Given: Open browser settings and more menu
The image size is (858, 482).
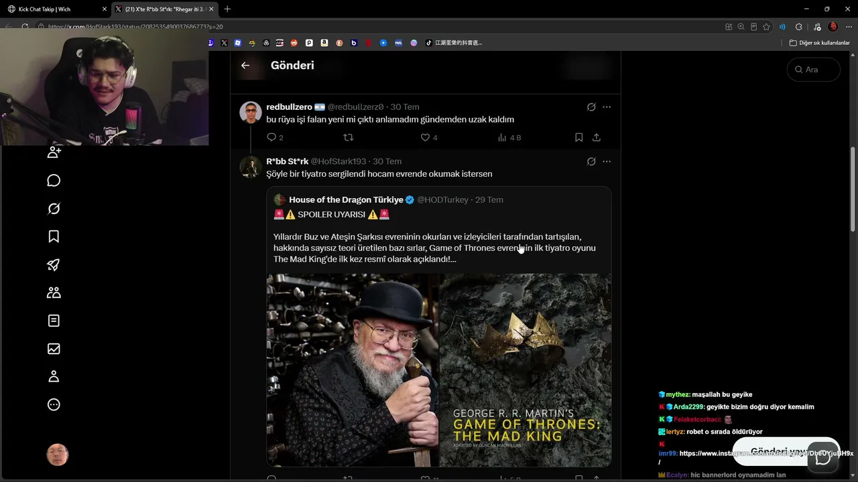Looking at the screenshot, I should [849, 27].
